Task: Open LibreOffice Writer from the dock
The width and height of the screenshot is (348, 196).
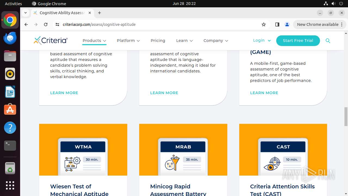Action: 10,92
